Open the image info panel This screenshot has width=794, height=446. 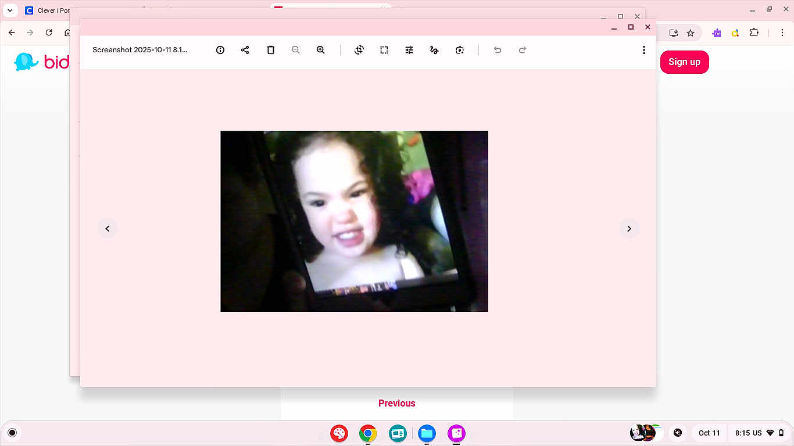(220, 50)
